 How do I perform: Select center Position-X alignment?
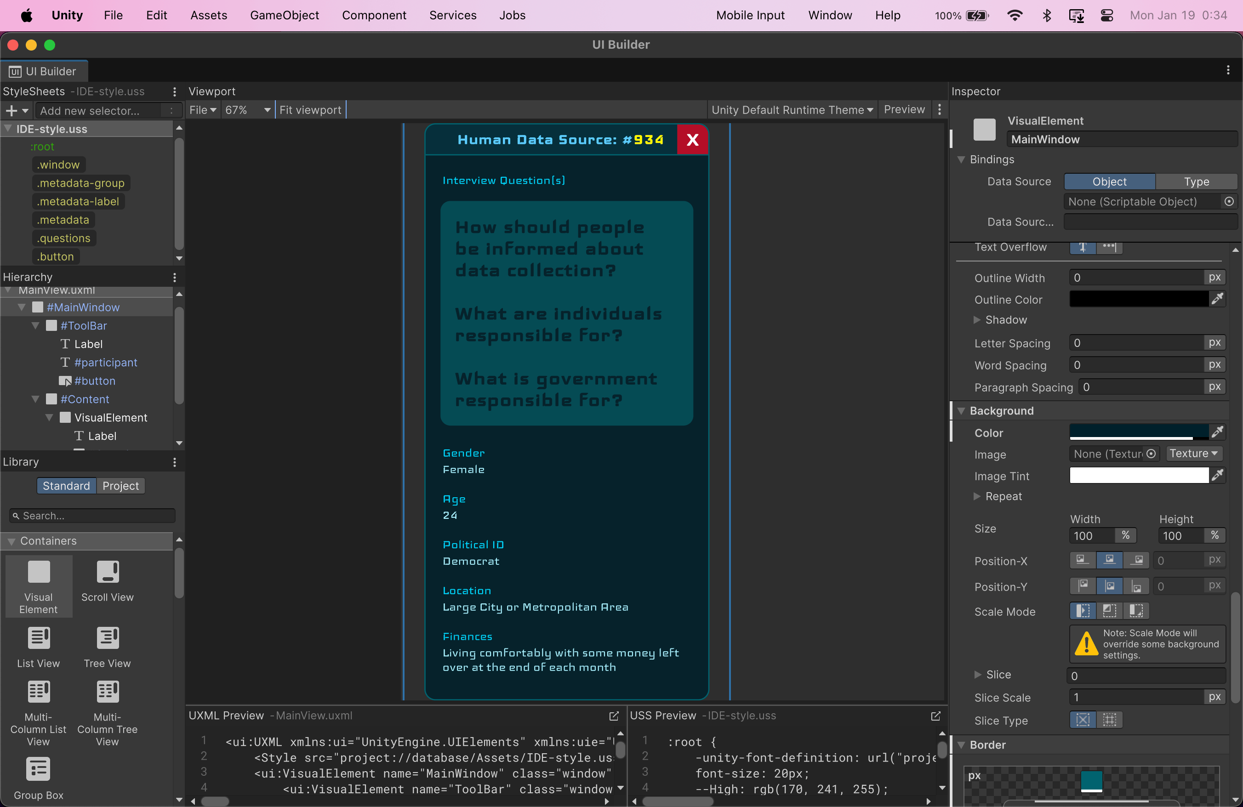(x=1109, y=561)
